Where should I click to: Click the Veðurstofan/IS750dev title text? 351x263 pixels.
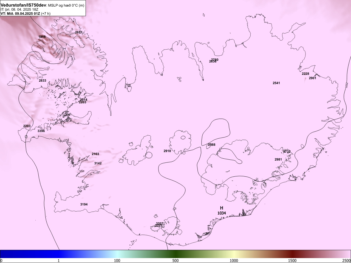(x=24, y=5)
